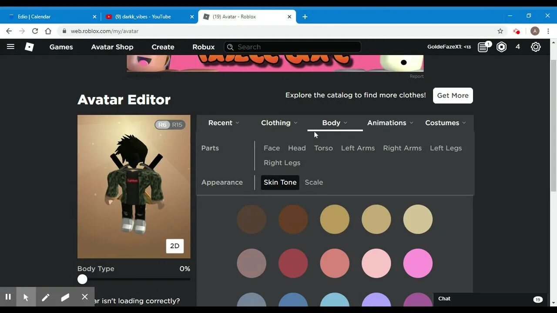This screenshot has height=313, width=557.
Task: Expand the Body dropdown
Action: tap(335, 123)
